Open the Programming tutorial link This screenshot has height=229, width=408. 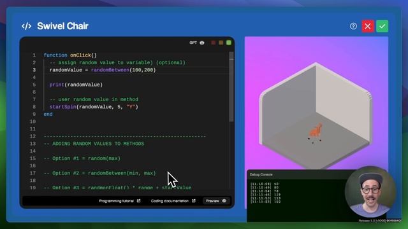(x=120, y=201)
